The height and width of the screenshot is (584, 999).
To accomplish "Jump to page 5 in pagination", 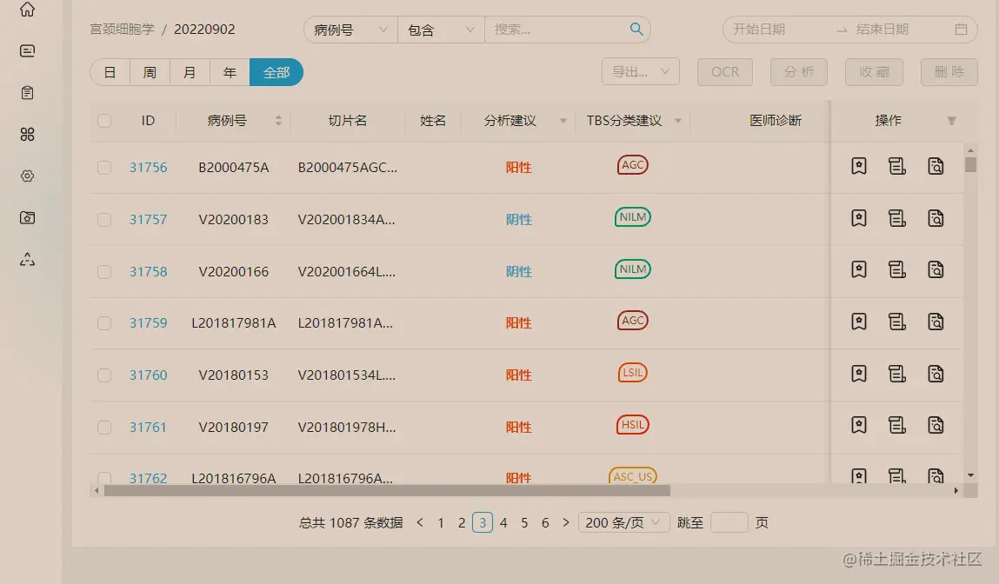I will click(x=524, y=522).
